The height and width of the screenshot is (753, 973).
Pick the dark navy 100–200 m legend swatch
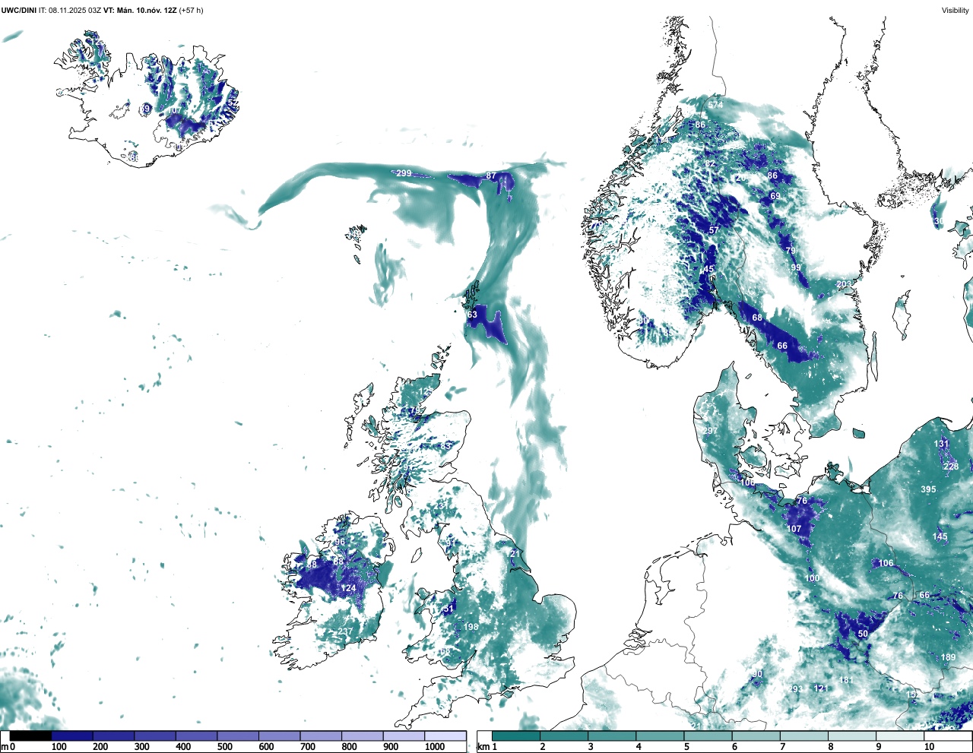pos(72,736)
